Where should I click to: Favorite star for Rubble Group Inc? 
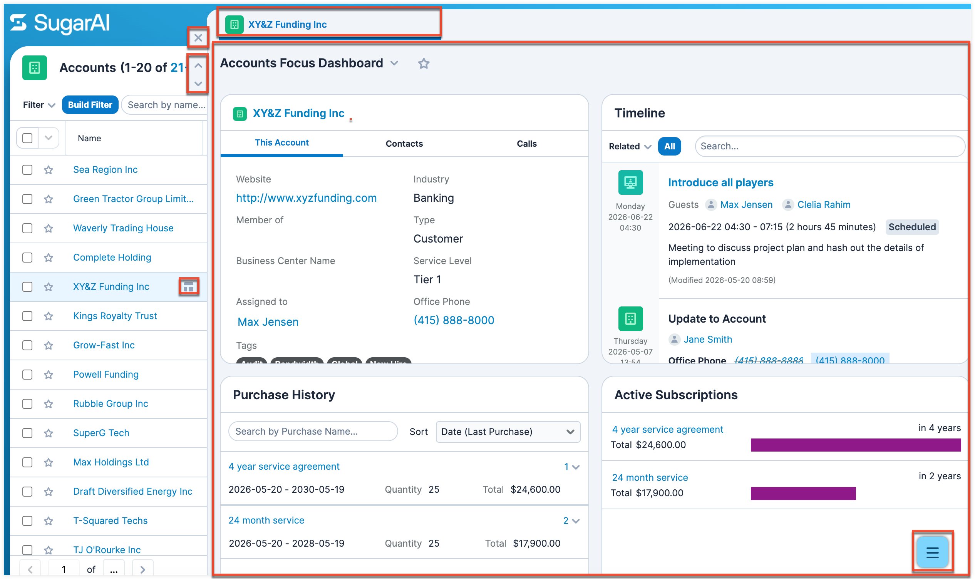(x=49, y=404)
